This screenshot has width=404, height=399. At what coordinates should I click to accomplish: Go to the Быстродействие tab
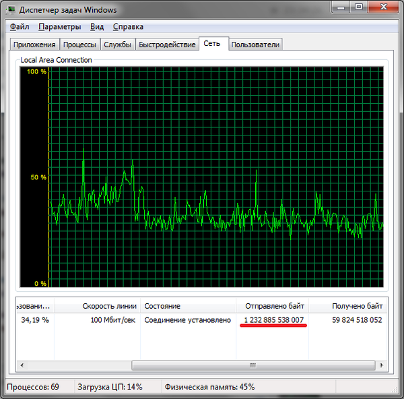166,45
